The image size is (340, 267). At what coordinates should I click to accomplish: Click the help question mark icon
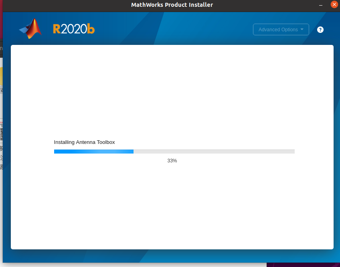[x=320, y=30]
